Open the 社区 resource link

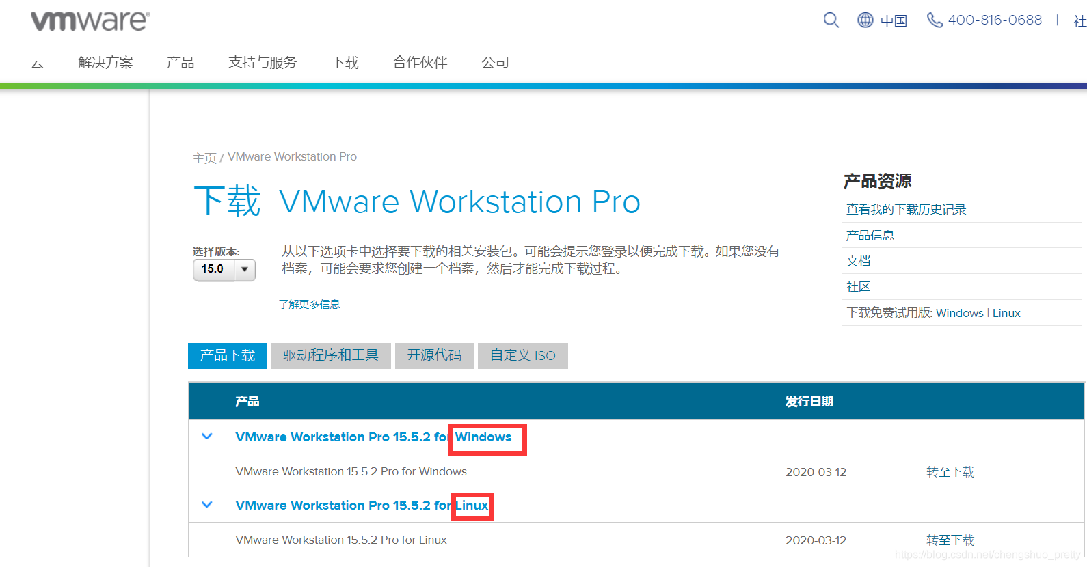click(858, 286)
